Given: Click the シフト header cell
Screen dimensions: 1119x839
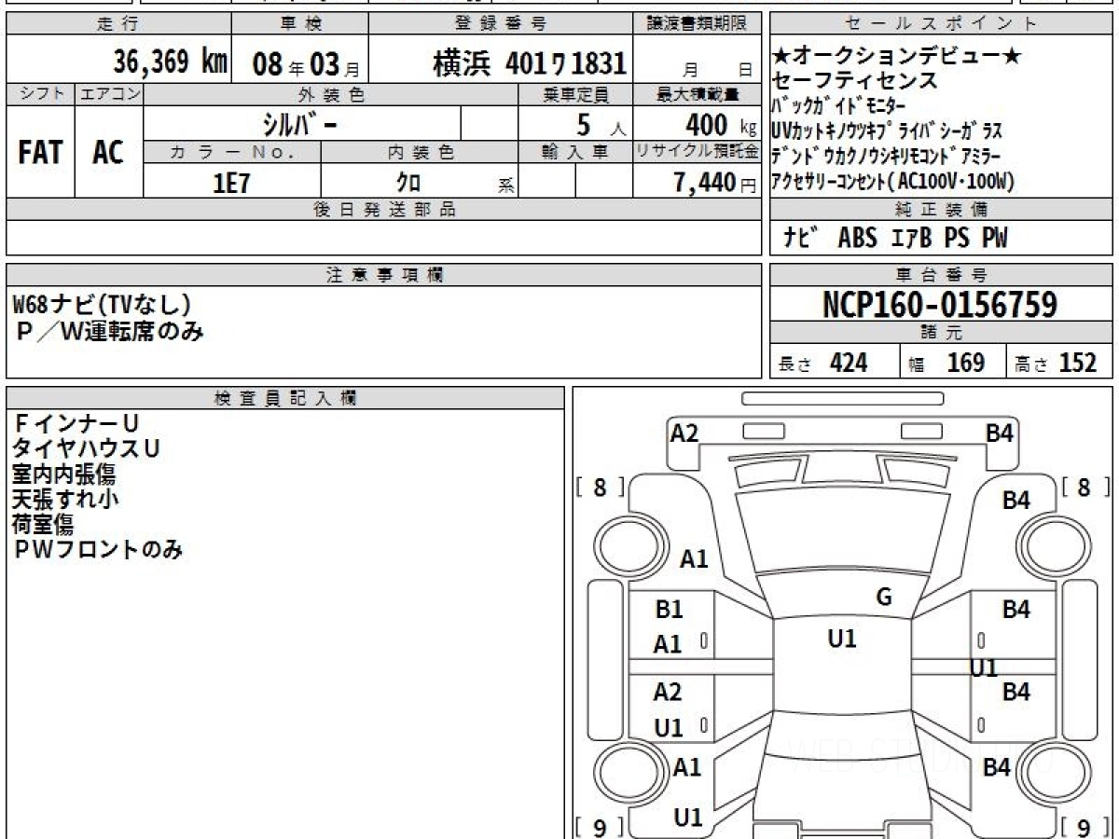Looking at the screenshot, I should 41,94.
